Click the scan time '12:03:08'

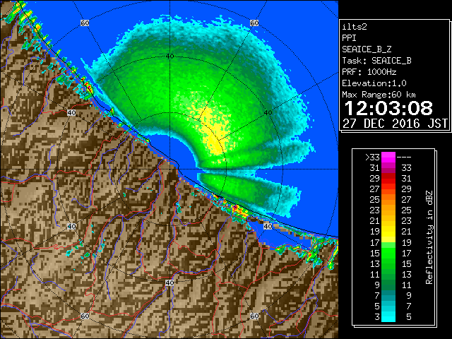[388, 108]
